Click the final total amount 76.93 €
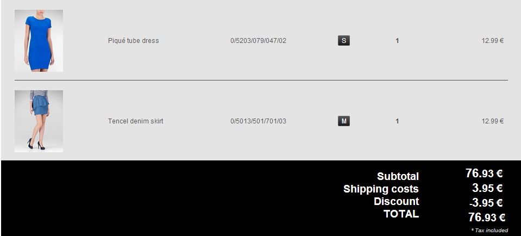This screenshot has width=521, height=236. point(486,218)
